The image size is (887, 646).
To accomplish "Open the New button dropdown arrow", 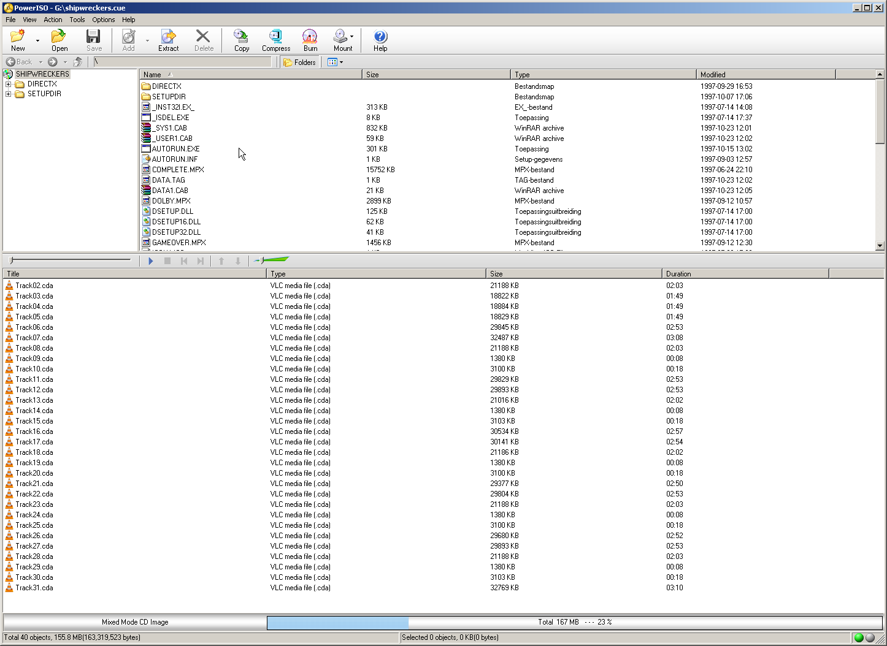I will tap(38, 41).
